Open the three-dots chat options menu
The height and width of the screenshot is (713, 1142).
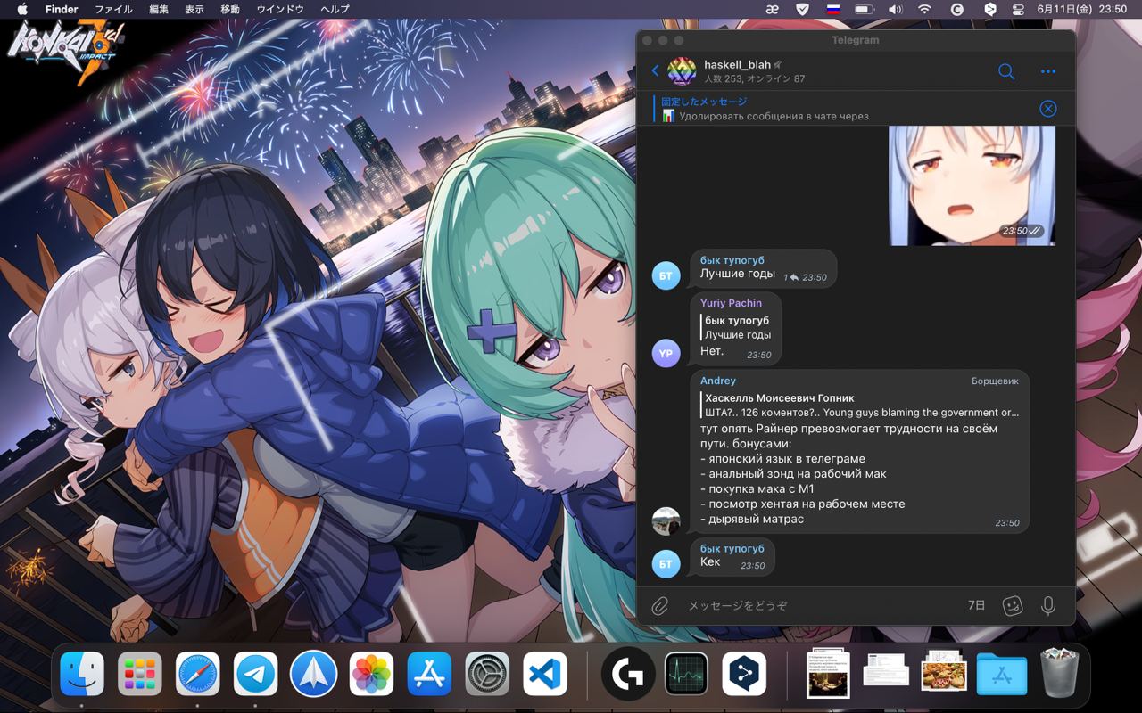click(x=1048, y=71)
